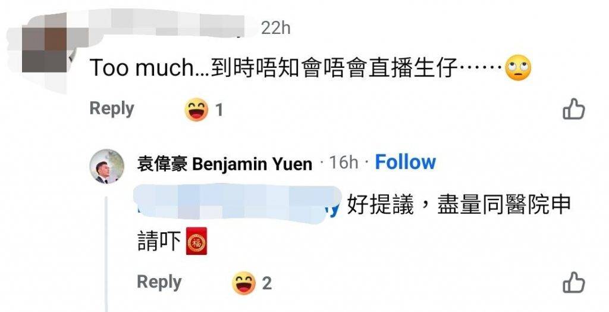Reply to Benjamin Yuen's comment
The height and width of the screenshot is (312, 609).
tap(159, 282)
